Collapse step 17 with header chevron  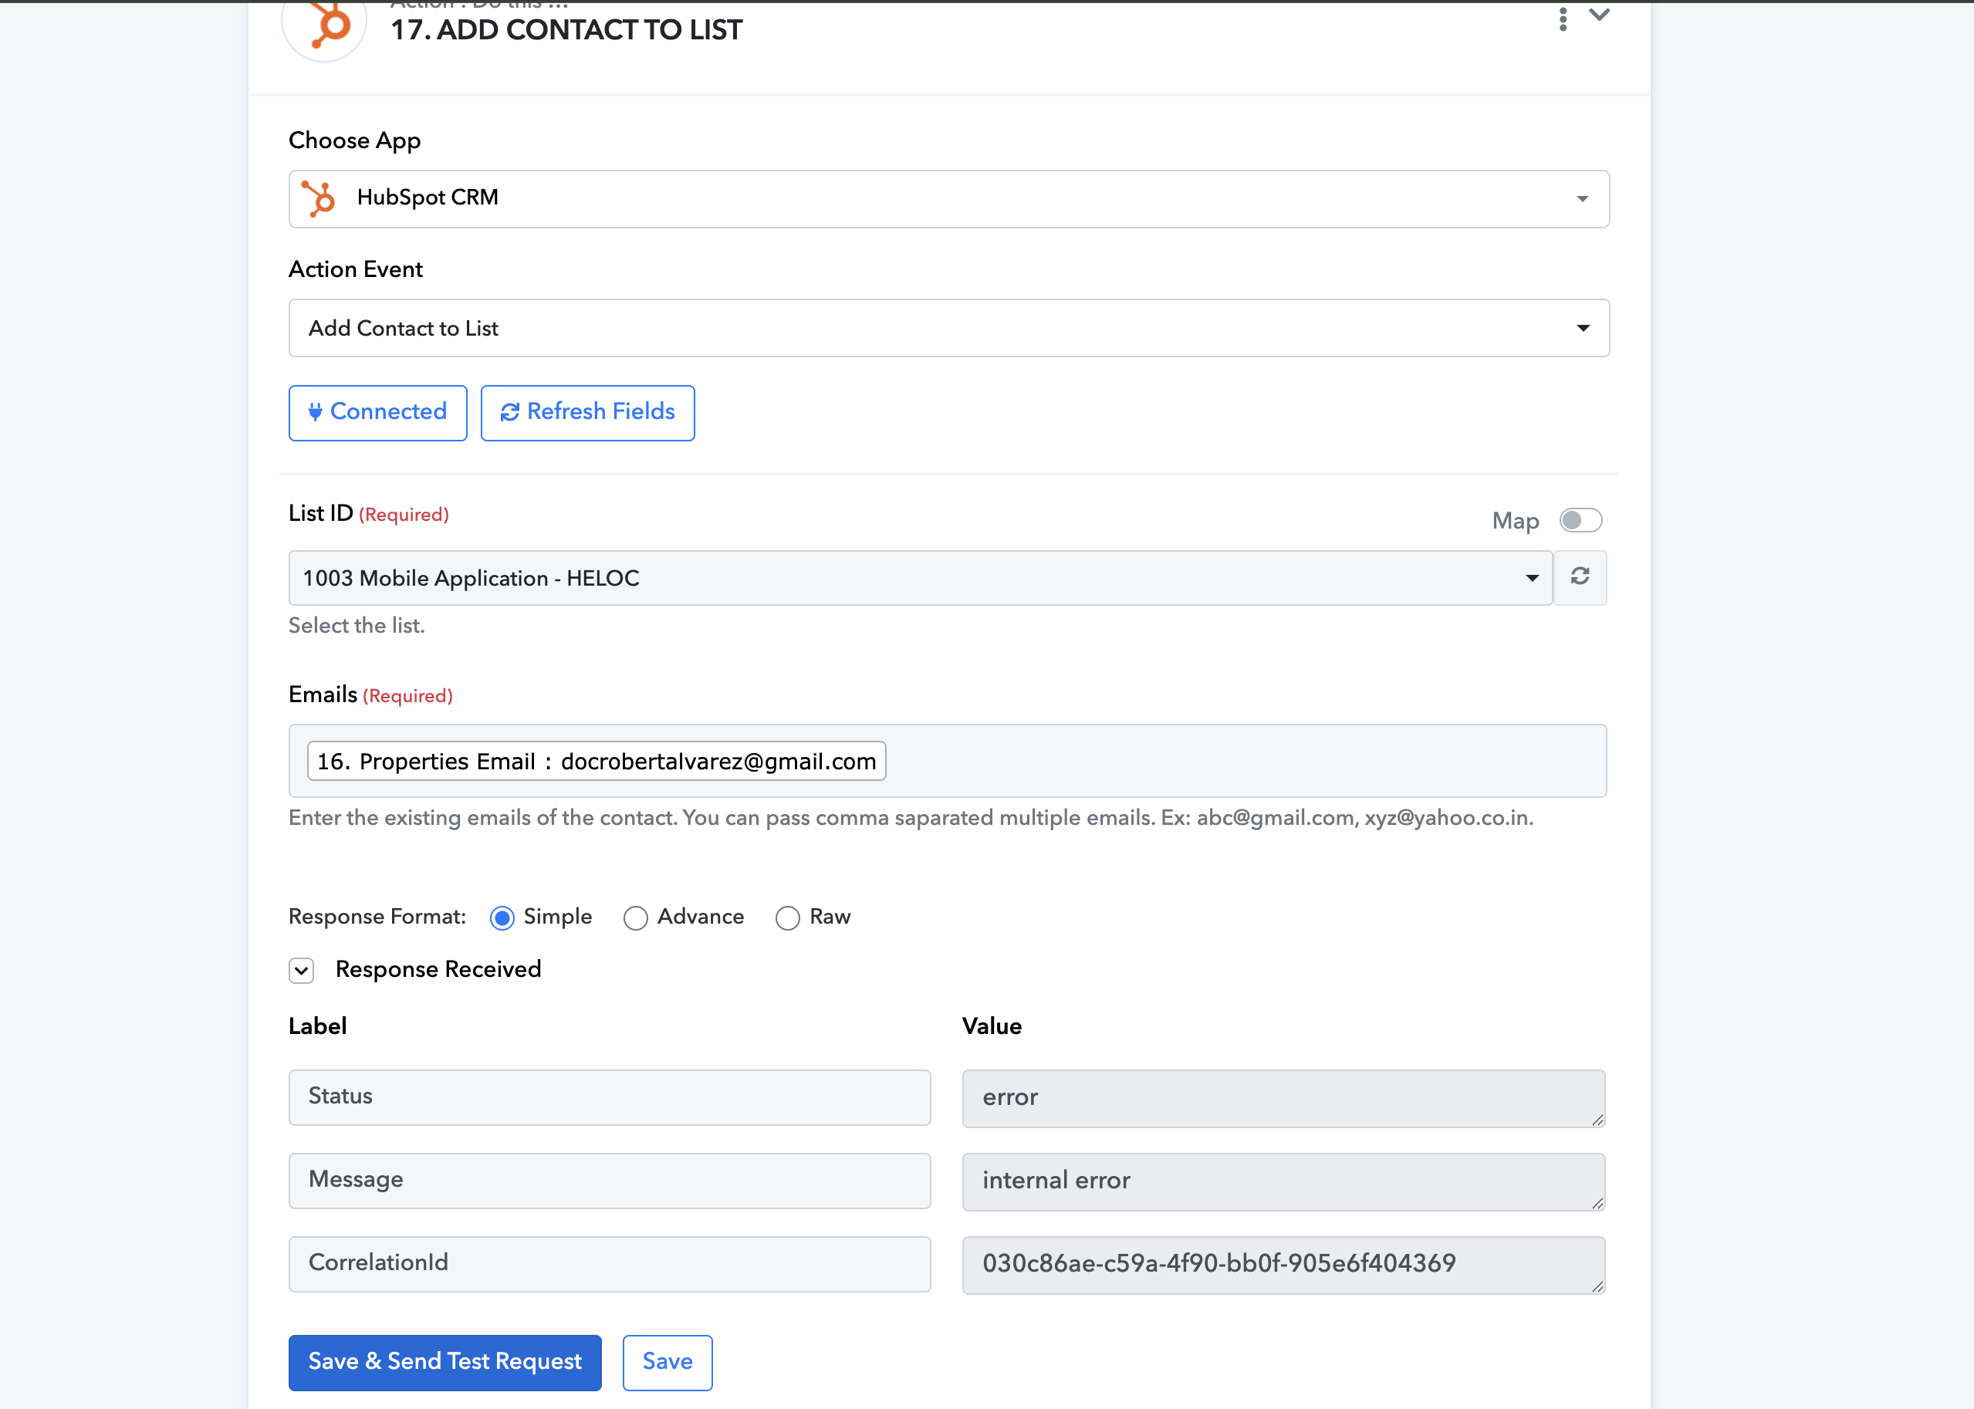[x=1599, y=15]
